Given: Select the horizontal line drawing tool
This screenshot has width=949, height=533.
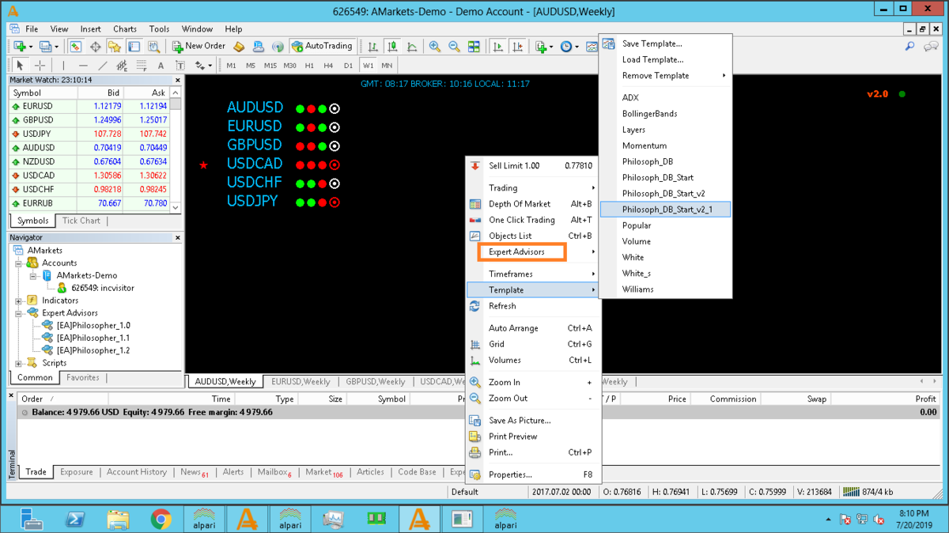Looking at the screenshot, I should [83, 66].
